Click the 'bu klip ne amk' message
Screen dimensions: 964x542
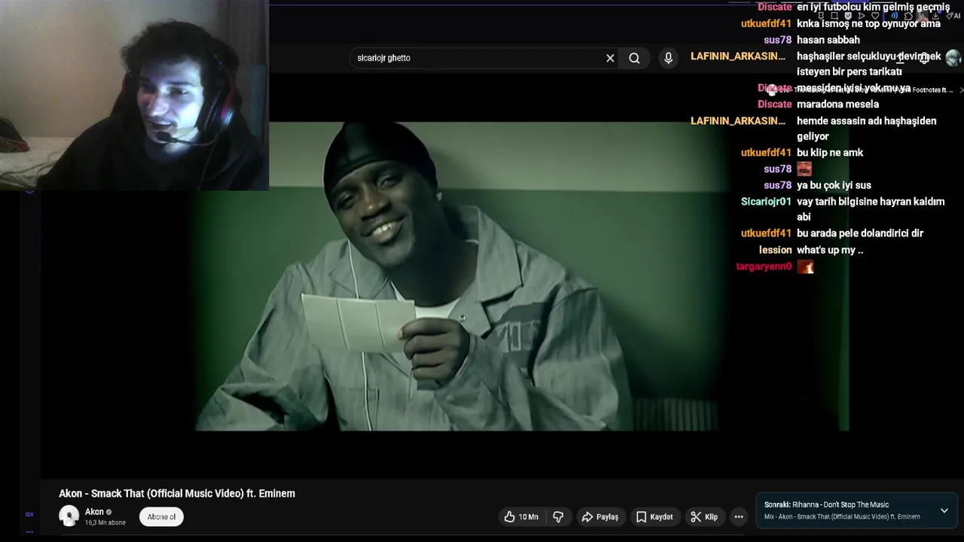pyautogui.click(x=830, y=152)
